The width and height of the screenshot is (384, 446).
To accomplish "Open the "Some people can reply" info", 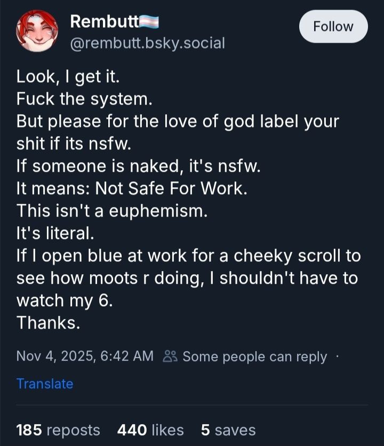I will [x=254, y=356].
